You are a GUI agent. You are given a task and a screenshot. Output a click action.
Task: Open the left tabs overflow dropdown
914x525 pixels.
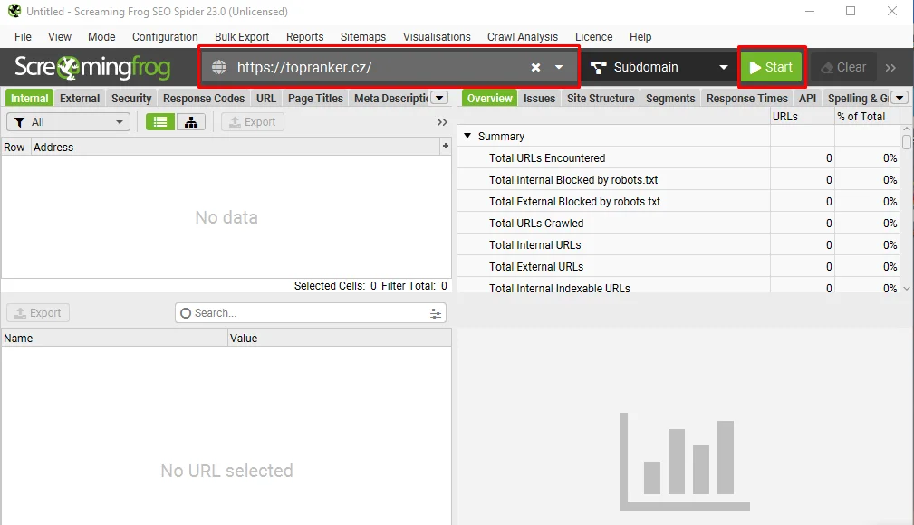click(x=440, y=98)
